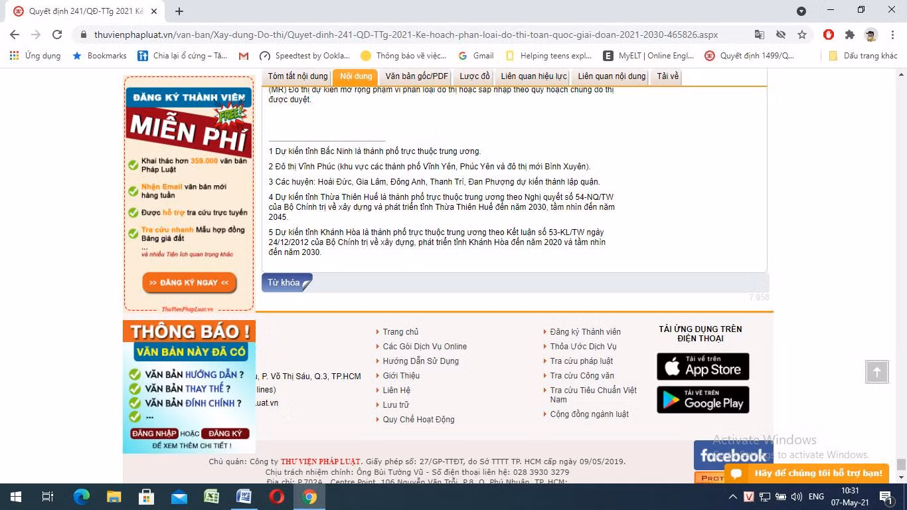Open the Hướng Dẫn Sử Dụng link
The image size is (907, 510).
[420, 361]
